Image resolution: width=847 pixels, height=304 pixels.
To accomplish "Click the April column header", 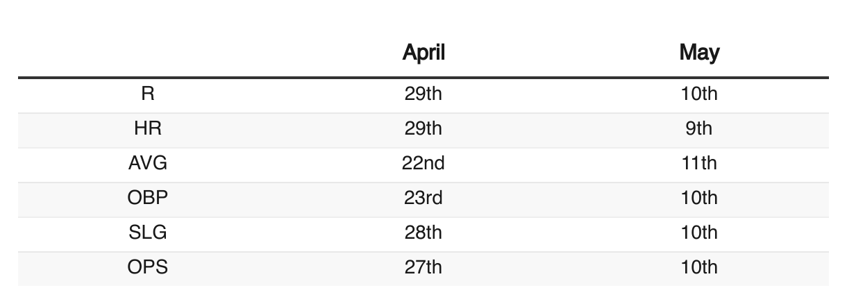I will point(423,53).
